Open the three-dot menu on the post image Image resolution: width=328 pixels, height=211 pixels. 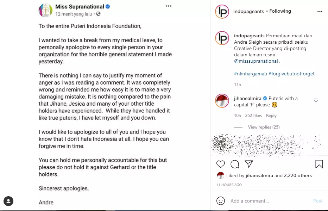click(x=168, y=6)
